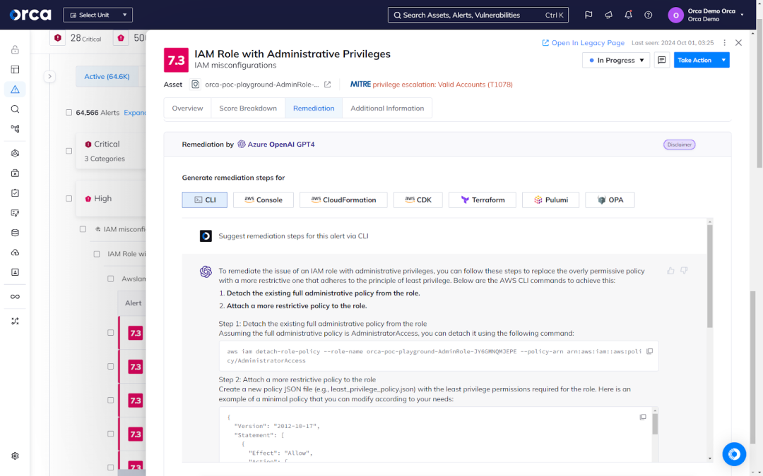Open the Alerts triangle icon in sidebar

coord(15,90)
